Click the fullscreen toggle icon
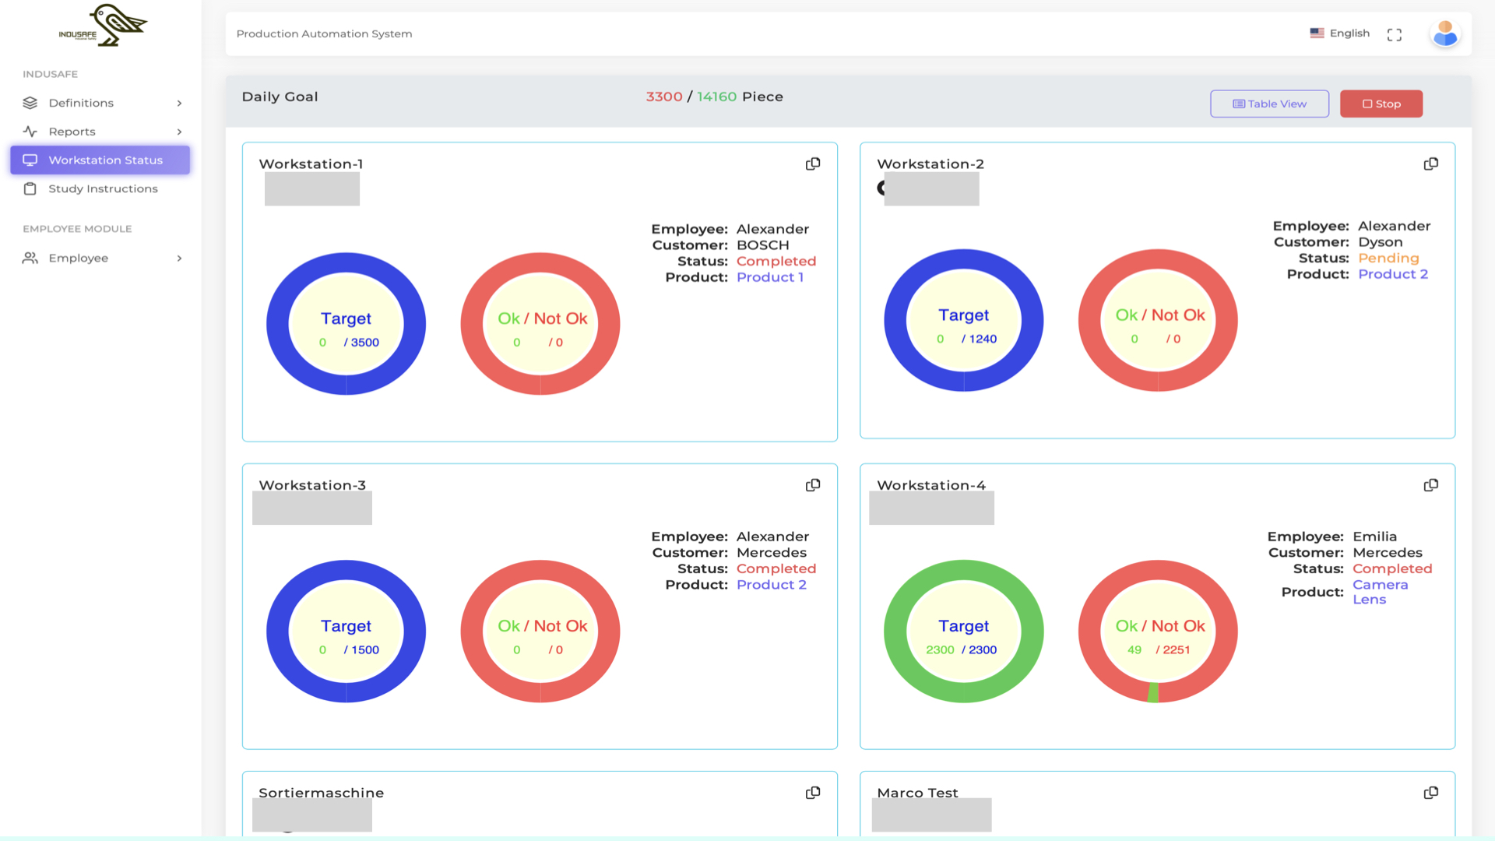 (x=1394, y=34)
